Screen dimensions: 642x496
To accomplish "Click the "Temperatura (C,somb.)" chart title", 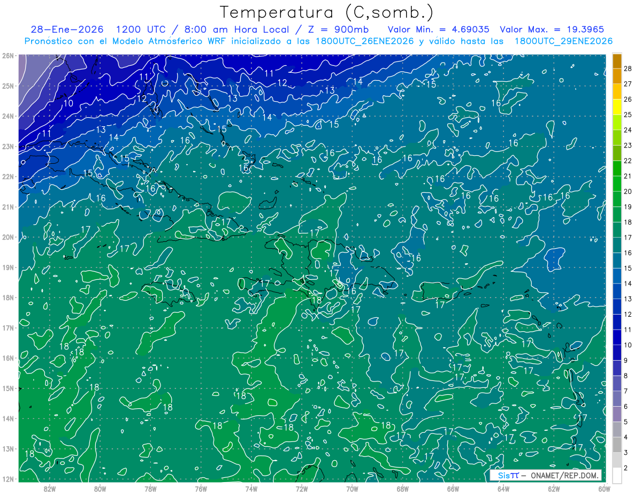I will (326, 13).
